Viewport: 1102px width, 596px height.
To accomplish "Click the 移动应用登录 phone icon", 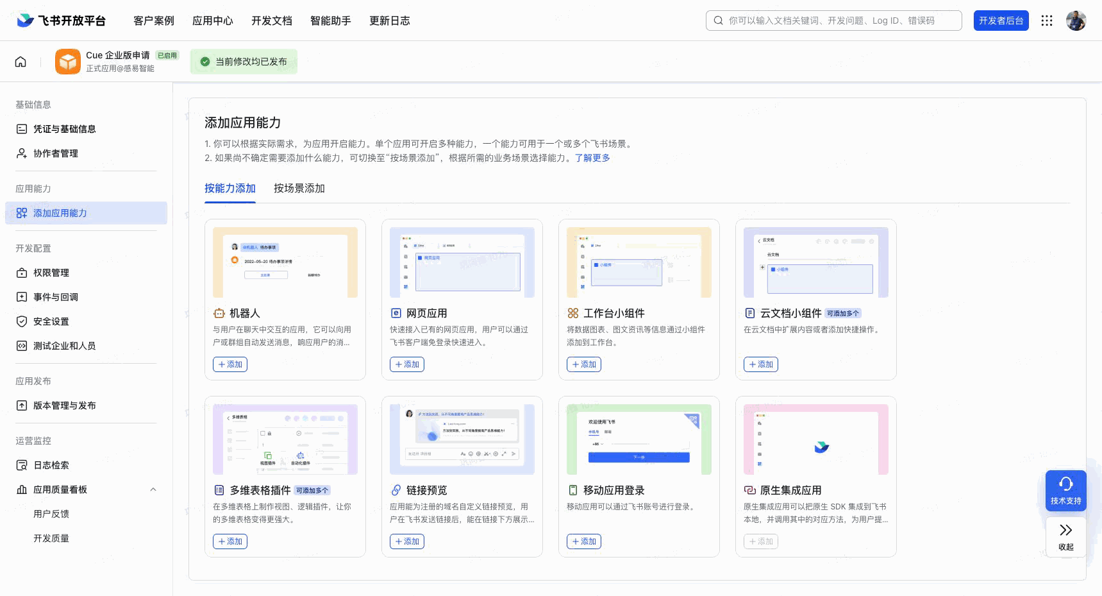I will pyautogui.click(x=573, y=490).
